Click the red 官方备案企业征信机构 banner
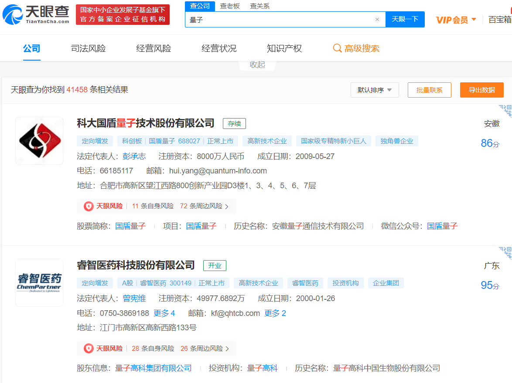Image resolution: width=512 pixels, height=383 pixels. tap(123, 15)
